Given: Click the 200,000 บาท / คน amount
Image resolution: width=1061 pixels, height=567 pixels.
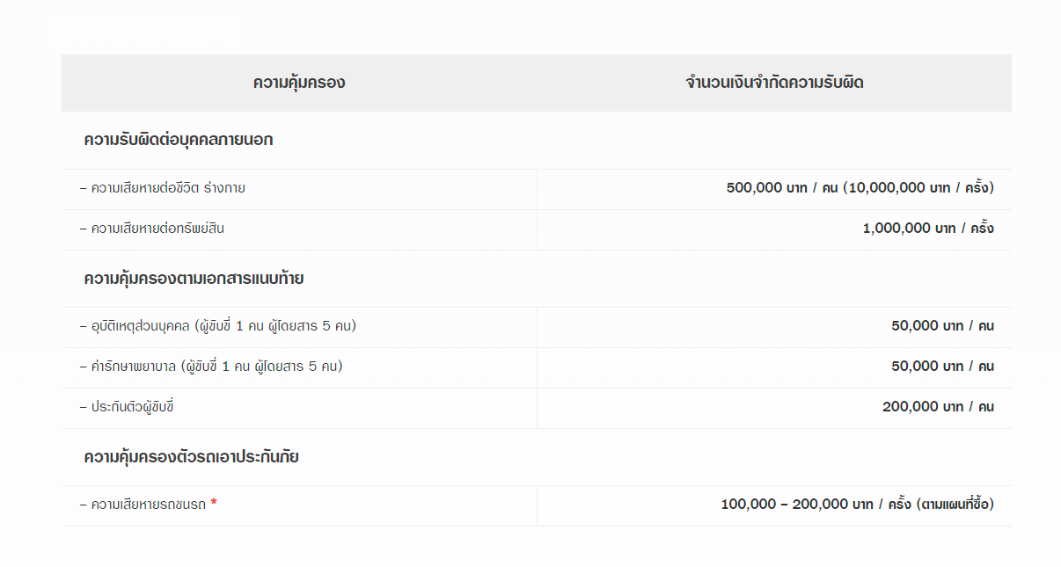Looking at the screenshot, I should 938,407.
